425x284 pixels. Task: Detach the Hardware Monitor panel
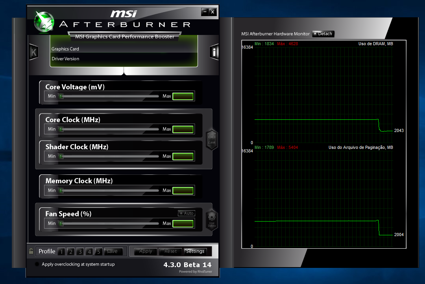323,34
